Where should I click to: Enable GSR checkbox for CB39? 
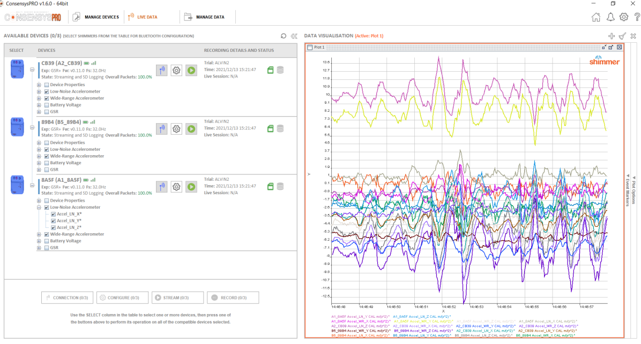point(47,112)
